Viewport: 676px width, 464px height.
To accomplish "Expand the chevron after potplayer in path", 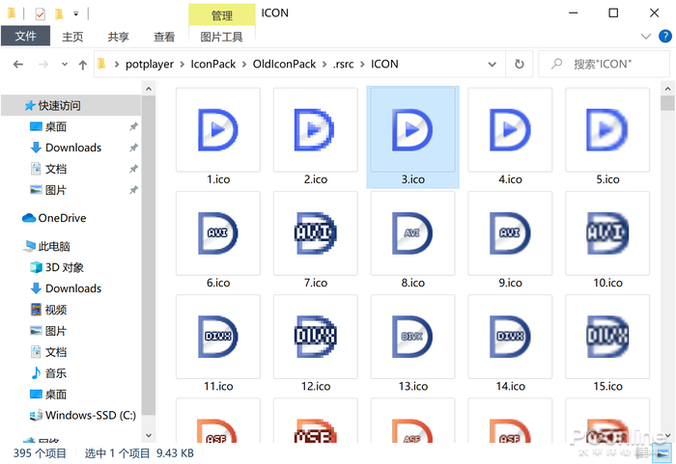I will [x=182, y=65].
